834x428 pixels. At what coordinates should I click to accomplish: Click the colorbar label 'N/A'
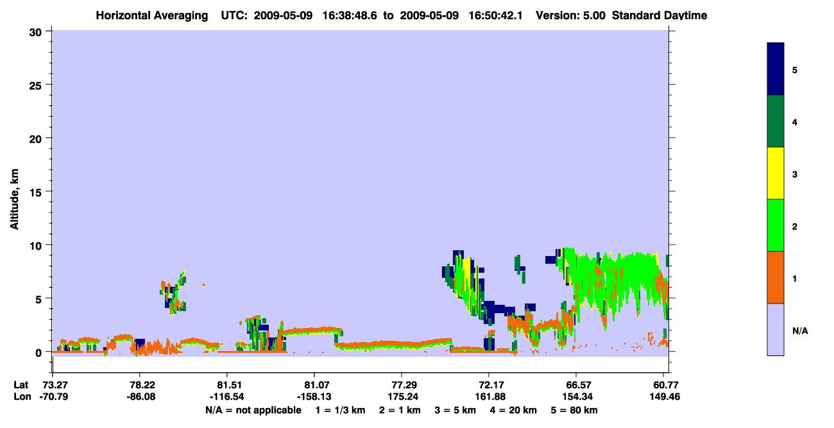pos(799,330)
